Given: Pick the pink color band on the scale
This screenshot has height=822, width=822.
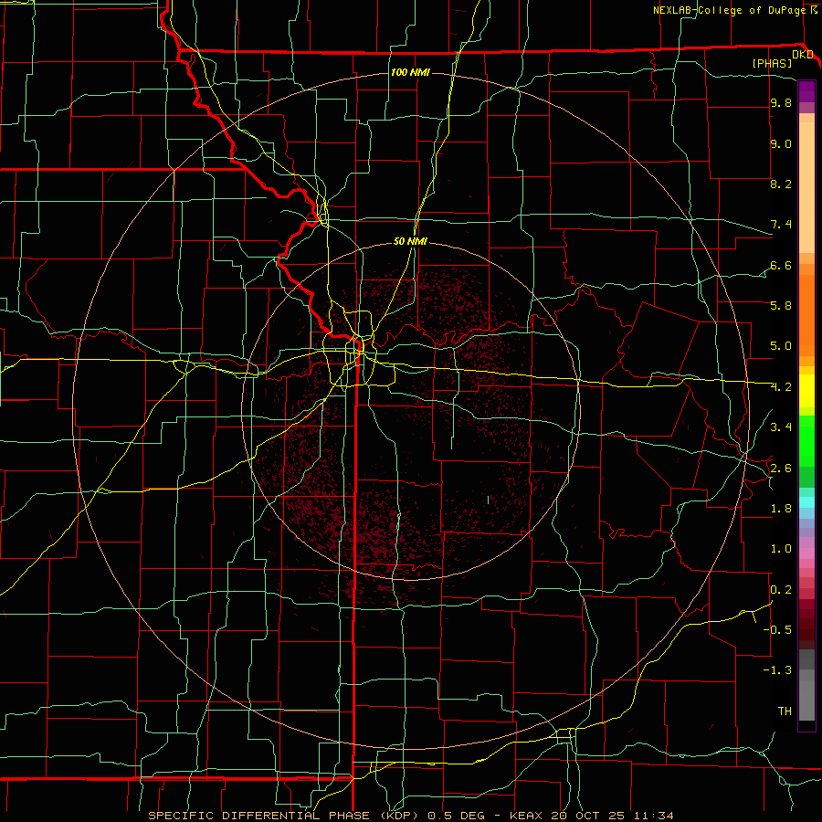Looking at the screenshot, I should tap(806, 553).
